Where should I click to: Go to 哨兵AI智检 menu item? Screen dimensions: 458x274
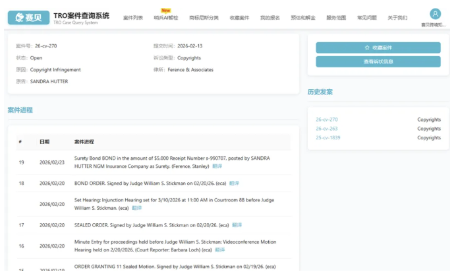(x=165, y=18)
